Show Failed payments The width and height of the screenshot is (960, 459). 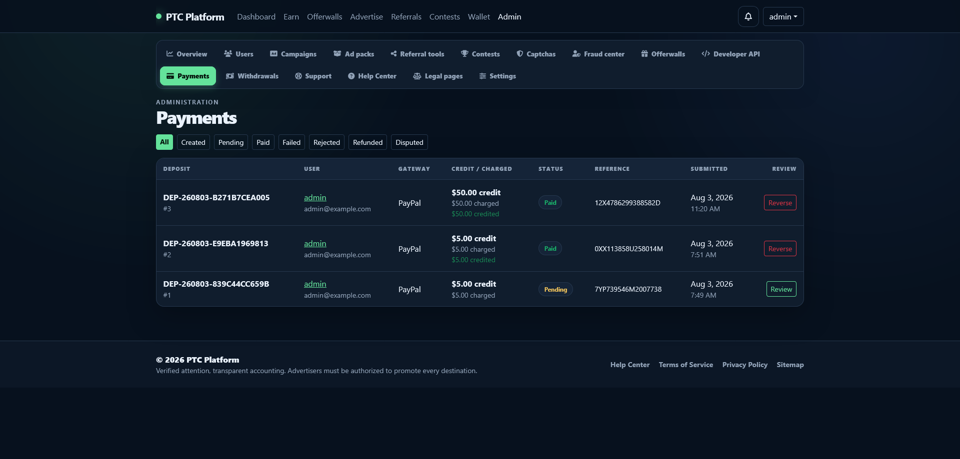click(291, 142)
